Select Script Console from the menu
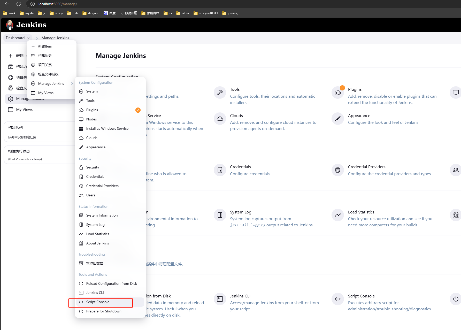 point(98,302)
